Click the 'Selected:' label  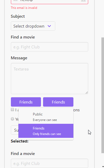point(19,141)
